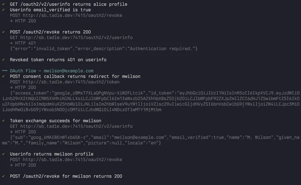
Task: Click checkmark beside 'GET /oauth2/v2/userinfo returns alice profile'
Action: pos(4,4)
